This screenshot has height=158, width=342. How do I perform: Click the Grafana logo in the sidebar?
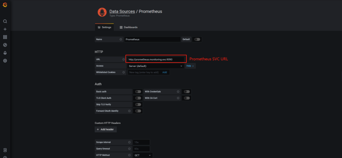(5, 5)
